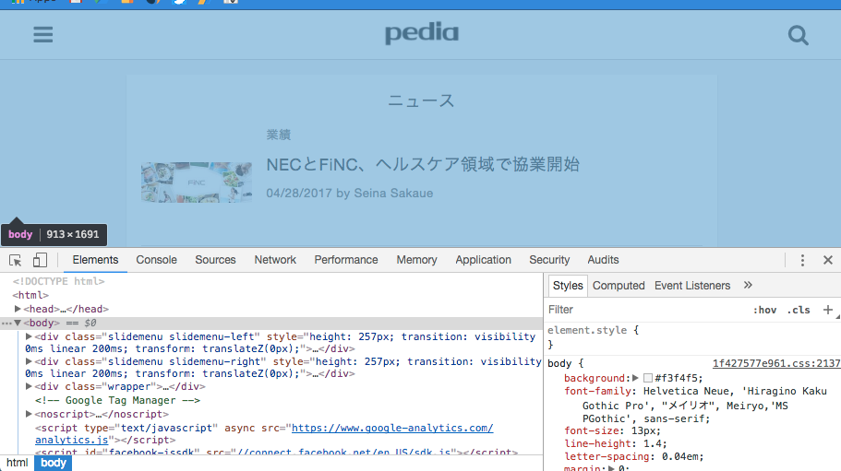Switch to the Console tab
This screenshot has height=471, width=841.
click(x=156, y=260)
